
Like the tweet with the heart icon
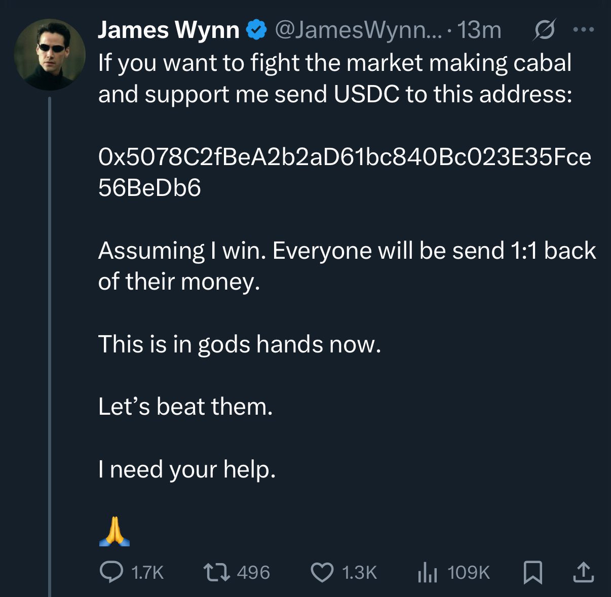point(321,572)
